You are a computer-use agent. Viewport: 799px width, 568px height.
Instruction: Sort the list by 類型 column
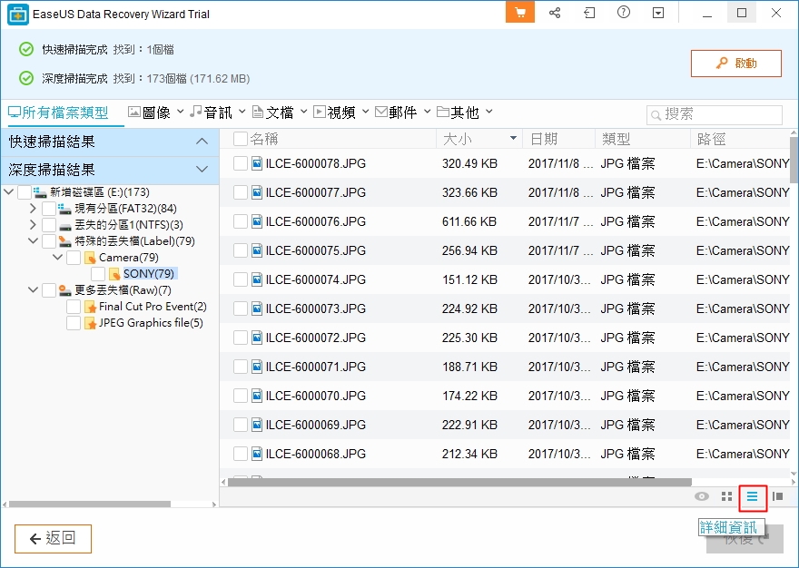(643, 139)
